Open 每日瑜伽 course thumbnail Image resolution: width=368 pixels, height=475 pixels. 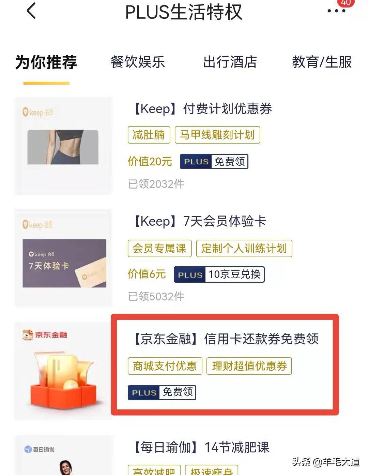[x=63, y=455]
